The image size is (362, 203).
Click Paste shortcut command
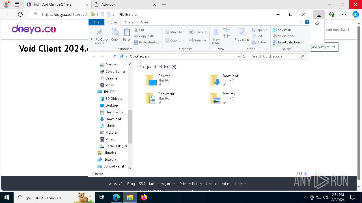point(147,42)
